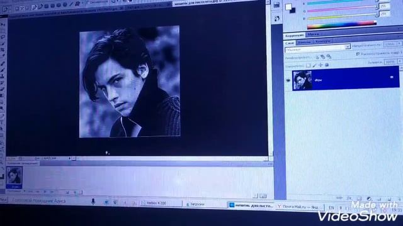Screen dimensions: 403x226
Task: Duplicate the selected animation frame
Action: [76, 192]
